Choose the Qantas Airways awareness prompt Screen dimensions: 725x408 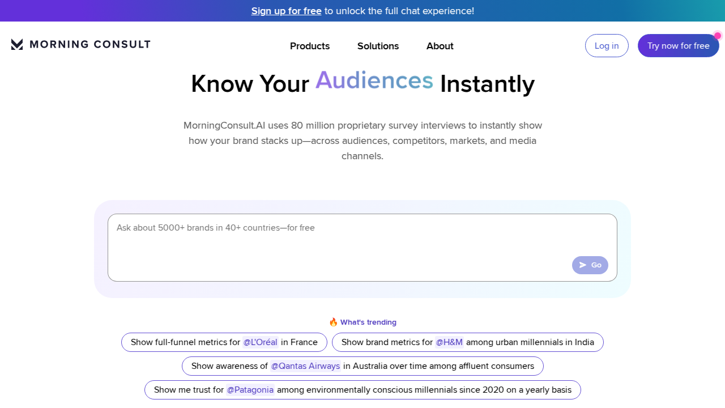pos(362,366)
